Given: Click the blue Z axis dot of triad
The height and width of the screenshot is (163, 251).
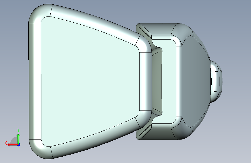Looking at the screenshot, I should [x=19, y=145].
